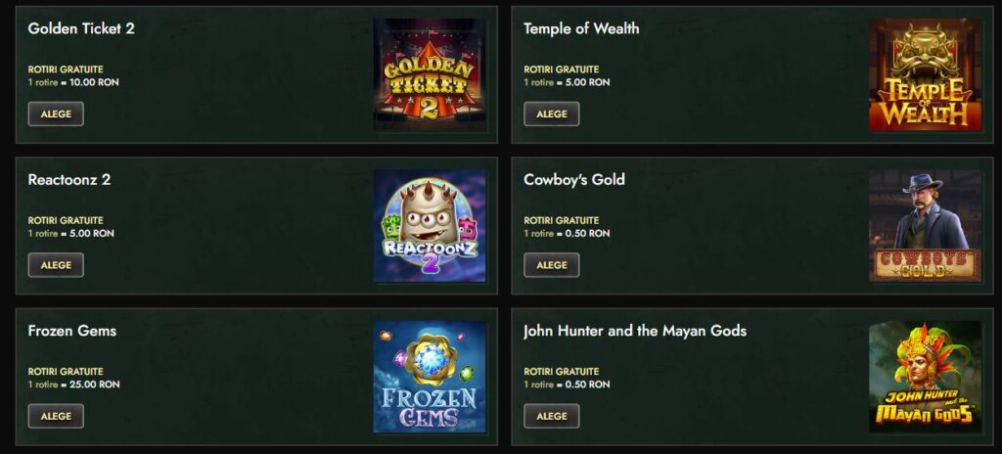Choose Temple of Wealth with ALEGE button
Image resolution: width=1002 pixels, height=454 pixels.
pos(552,113)
